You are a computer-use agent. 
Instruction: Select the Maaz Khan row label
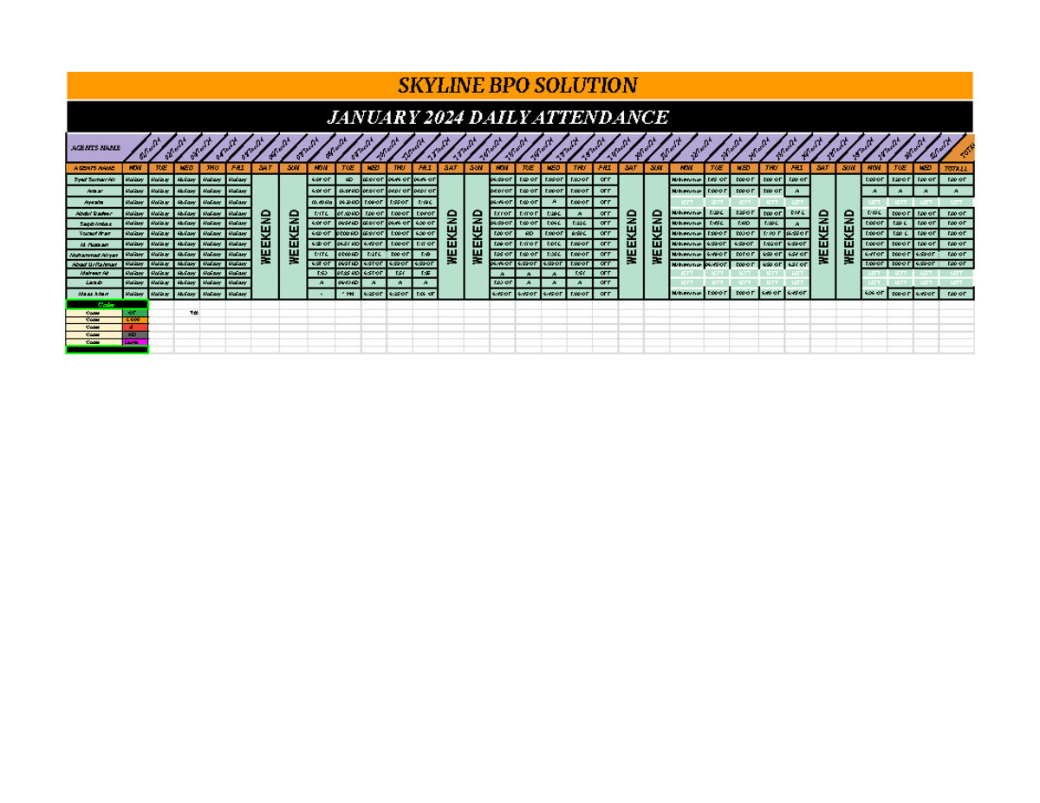click(x=94, y=294)
